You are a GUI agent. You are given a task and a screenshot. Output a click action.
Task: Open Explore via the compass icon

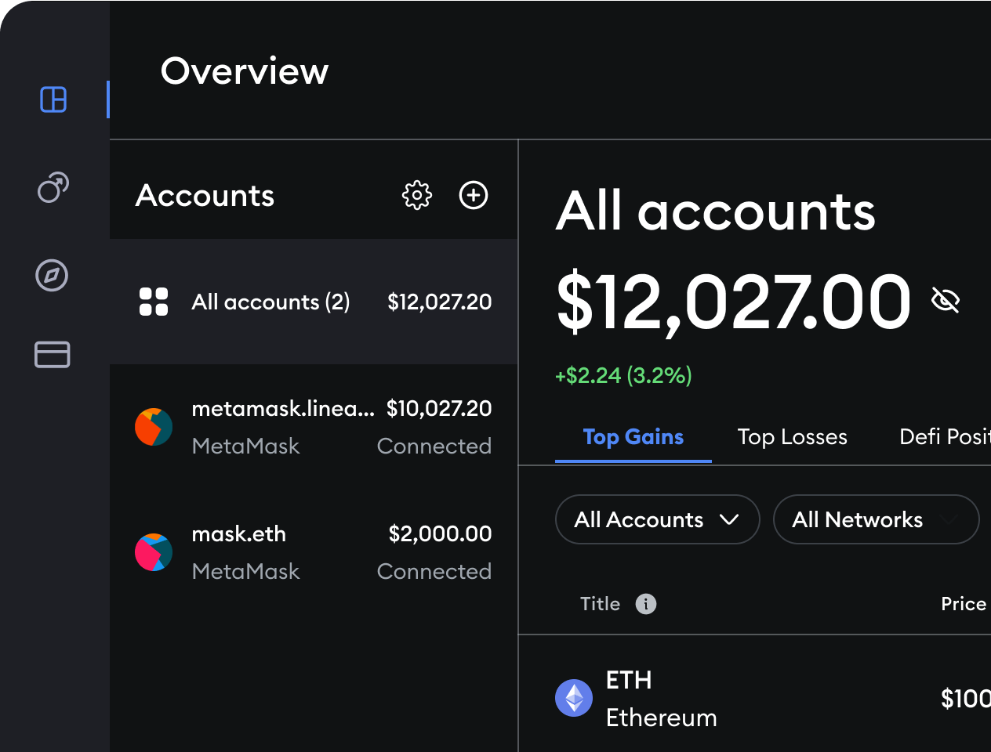pos(51,275)
